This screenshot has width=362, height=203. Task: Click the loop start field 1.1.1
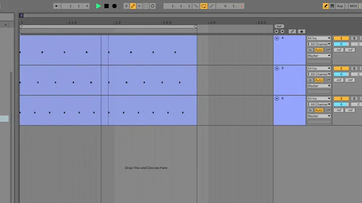(177, 6)
